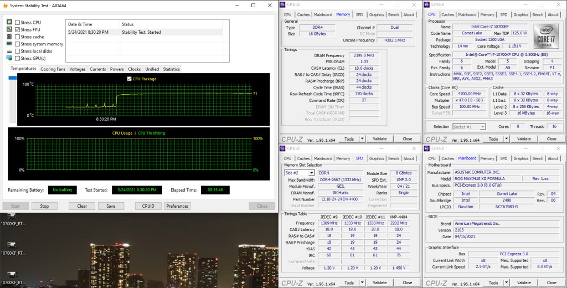The image size is (567, 288).
Task: Uncheck the CPU Package graph checkbox
Action: (130, 79)
